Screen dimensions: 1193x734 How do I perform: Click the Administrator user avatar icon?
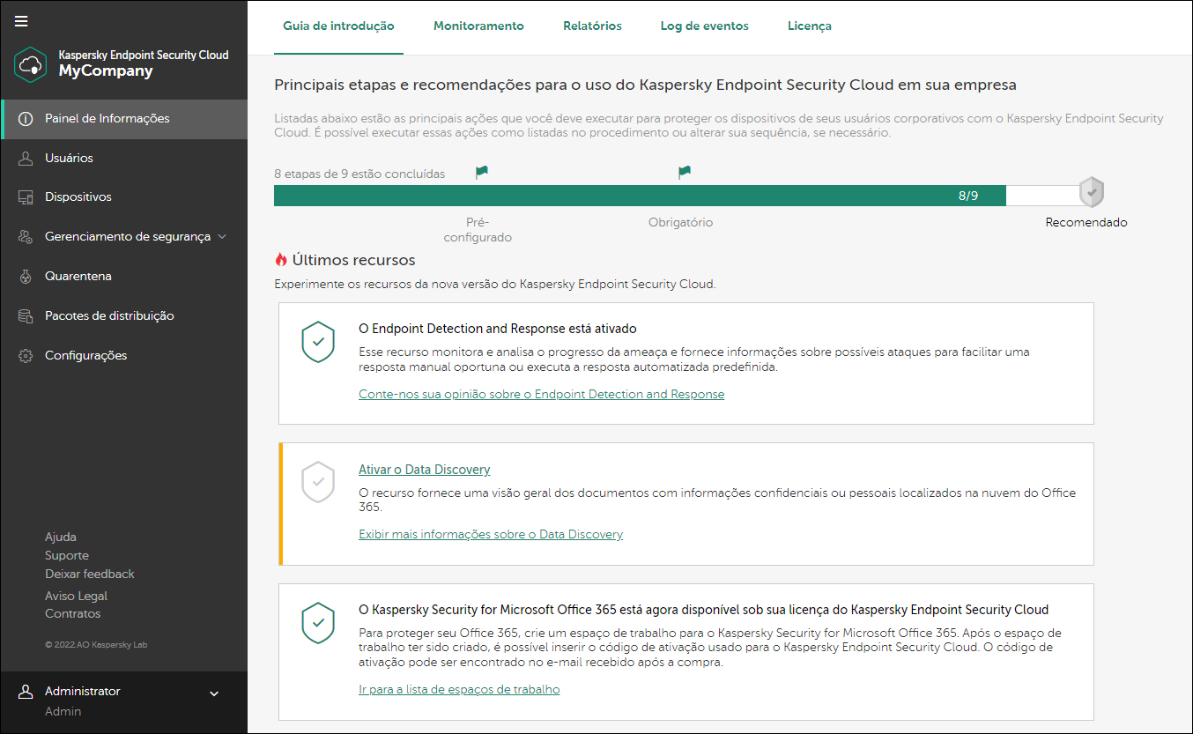(x=26, y=693)
